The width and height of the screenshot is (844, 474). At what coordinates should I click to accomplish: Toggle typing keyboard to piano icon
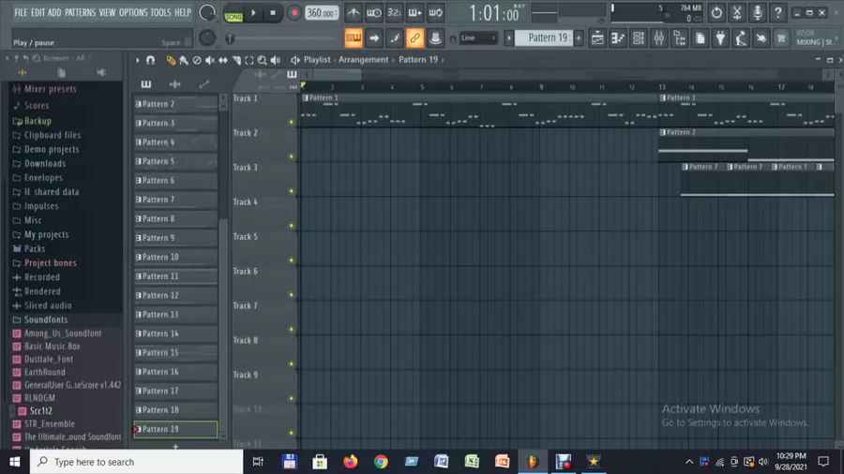coord(354,38)
